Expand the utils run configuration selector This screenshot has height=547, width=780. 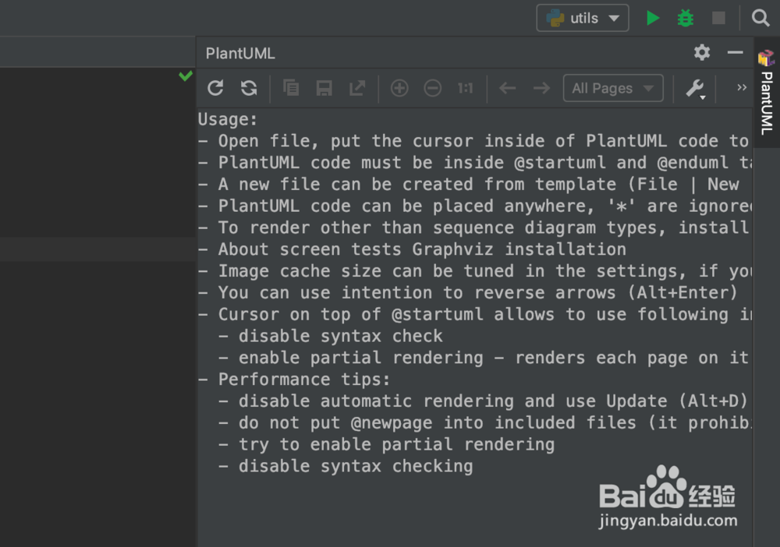583,18
